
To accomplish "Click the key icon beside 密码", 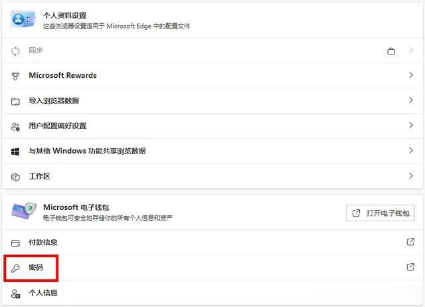I will 15,268.
